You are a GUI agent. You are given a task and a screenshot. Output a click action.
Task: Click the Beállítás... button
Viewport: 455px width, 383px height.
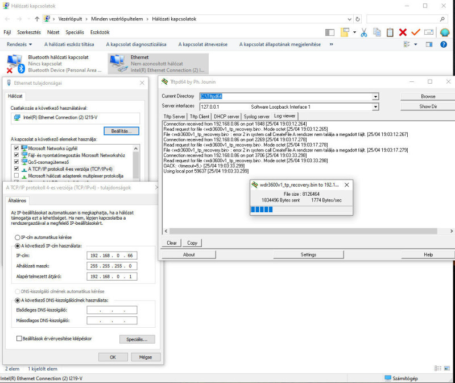[121, 131]
